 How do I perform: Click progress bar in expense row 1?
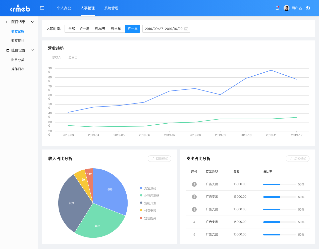(280, 184)
